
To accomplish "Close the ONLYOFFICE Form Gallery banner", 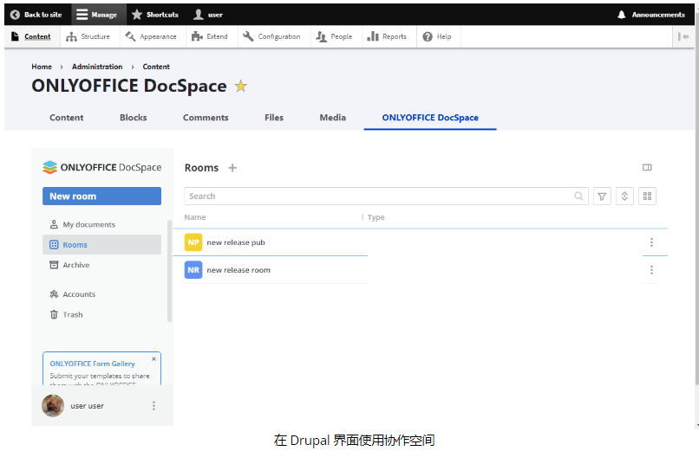I will [154, 359].
